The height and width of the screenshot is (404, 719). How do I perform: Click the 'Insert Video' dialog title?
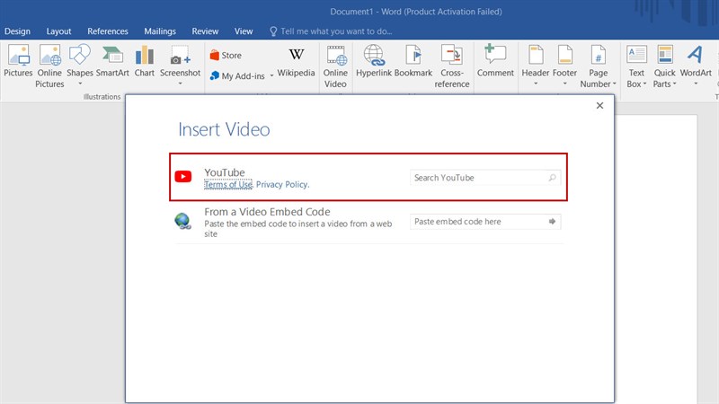click(224, 129)
